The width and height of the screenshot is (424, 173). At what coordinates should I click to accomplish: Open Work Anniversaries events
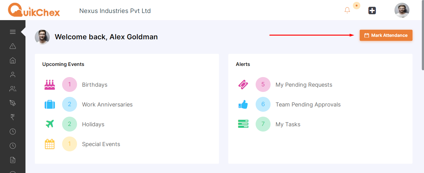[107, 105]
